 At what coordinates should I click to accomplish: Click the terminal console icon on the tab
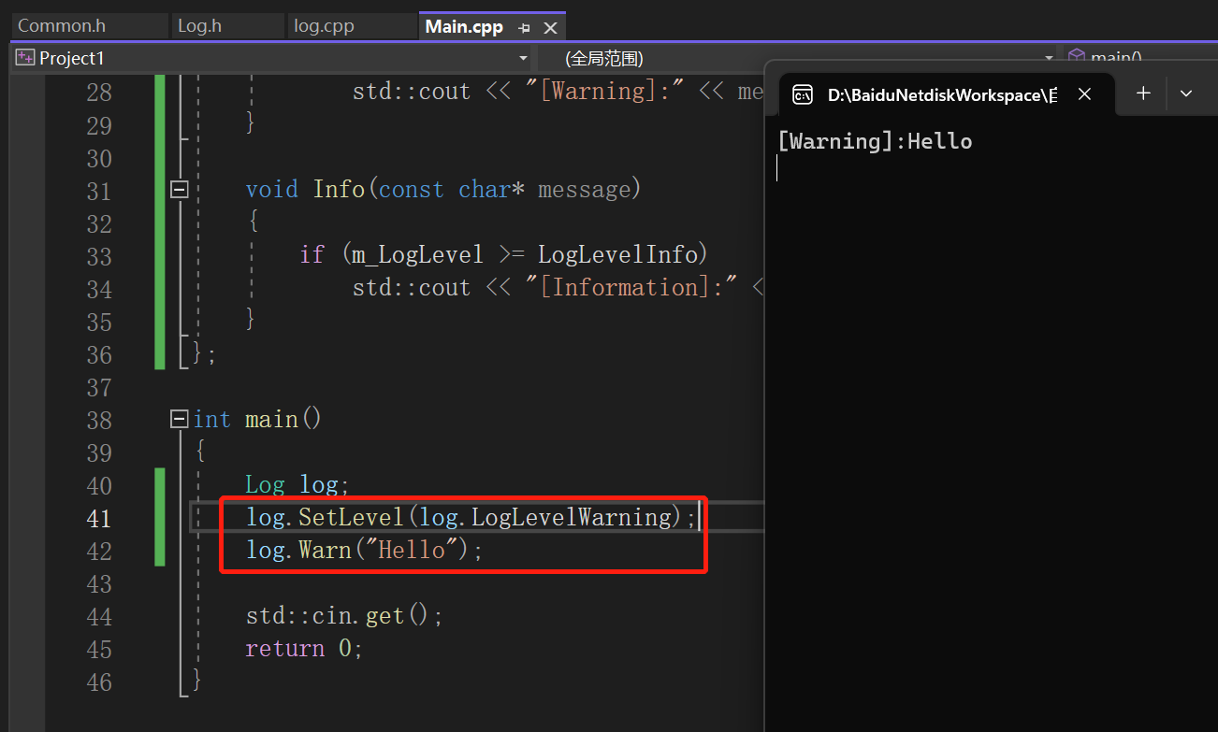coord(802,94)
